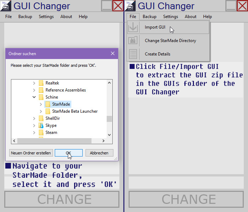248x212 pixels.
Task: Click the Reference Assemblies folder icon
Action: (41, 90)
